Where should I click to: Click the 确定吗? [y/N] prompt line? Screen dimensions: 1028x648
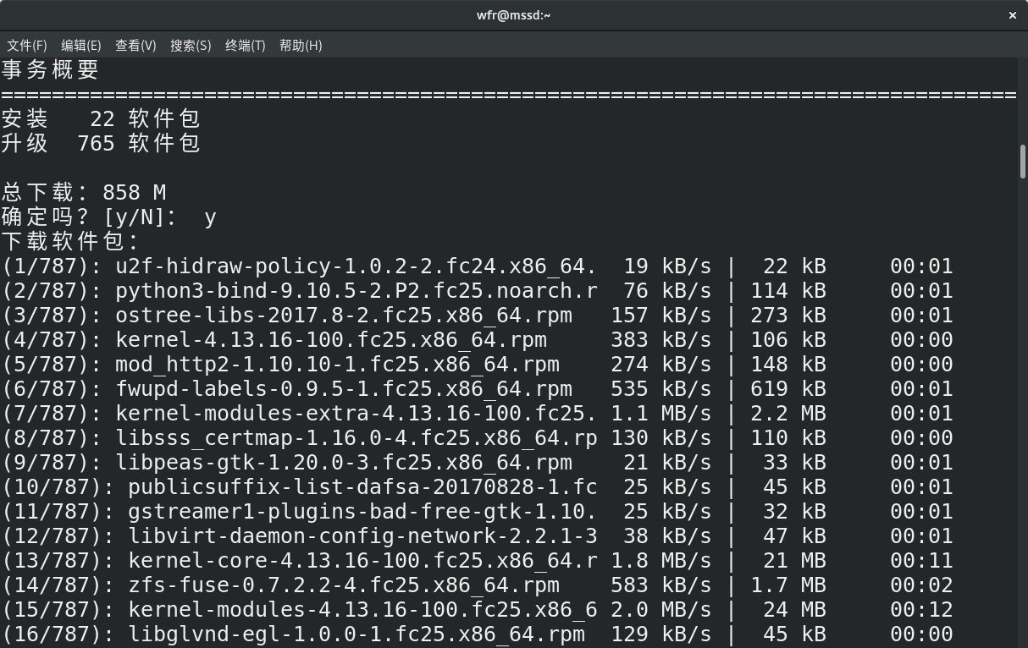click(x=108, y=217)
